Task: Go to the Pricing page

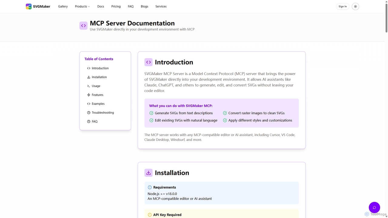Action: [x=116, y=6]
